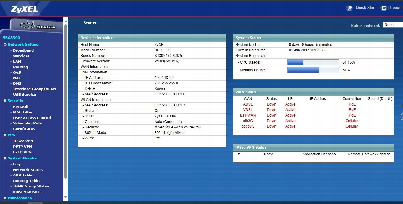Click the SSID value ZyXEL0FF86
Viewport: 403px width, 204px height.
[x=165, y=116]
